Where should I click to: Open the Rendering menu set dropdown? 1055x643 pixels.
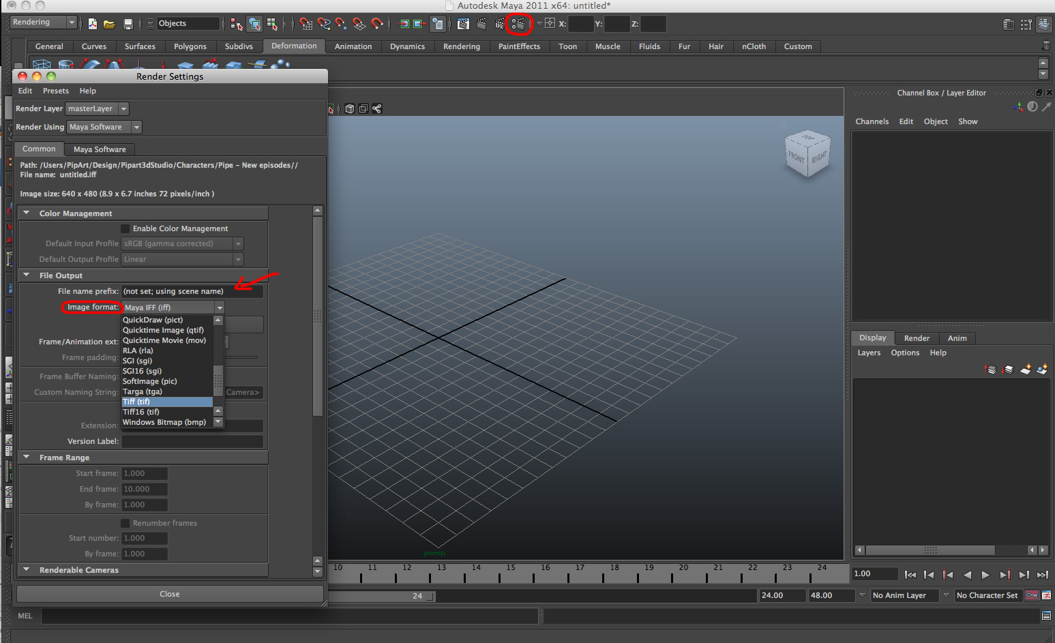tap(44, 23)
